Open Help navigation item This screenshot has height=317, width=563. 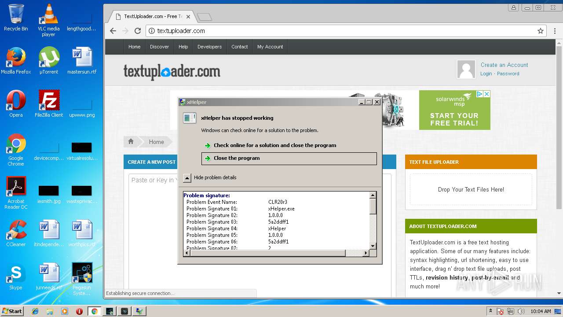pyautogui.click(x=183, y=47)
